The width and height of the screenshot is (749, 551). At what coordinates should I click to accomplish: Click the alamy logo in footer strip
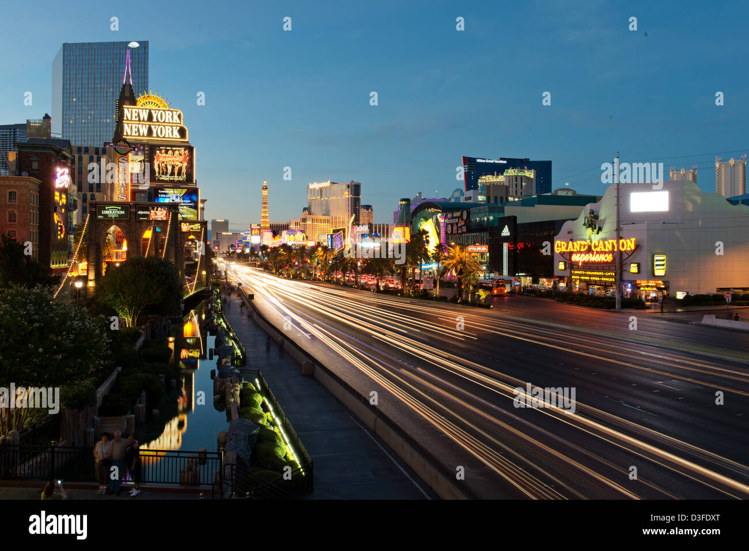(x=58, y=525)
